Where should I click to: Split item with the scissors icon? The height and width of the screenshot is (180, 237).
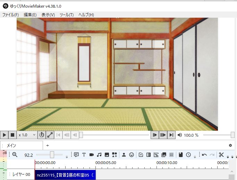tap(221, 155)
